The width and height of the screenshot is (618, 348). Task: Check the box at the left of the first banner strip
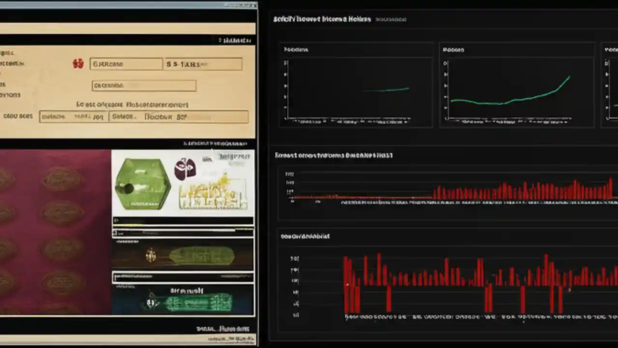(116, 232)
